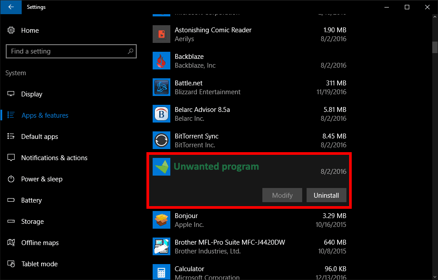438x280 pixels.
Task: Click the Unwanted program green icon
Action: (161, 167)
